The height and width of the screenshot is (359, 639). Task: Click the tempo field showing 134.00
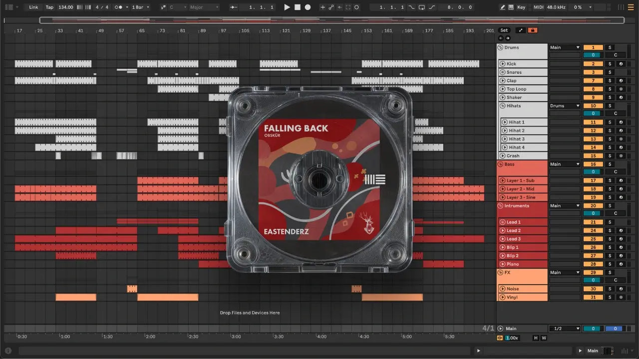(65, 7)
